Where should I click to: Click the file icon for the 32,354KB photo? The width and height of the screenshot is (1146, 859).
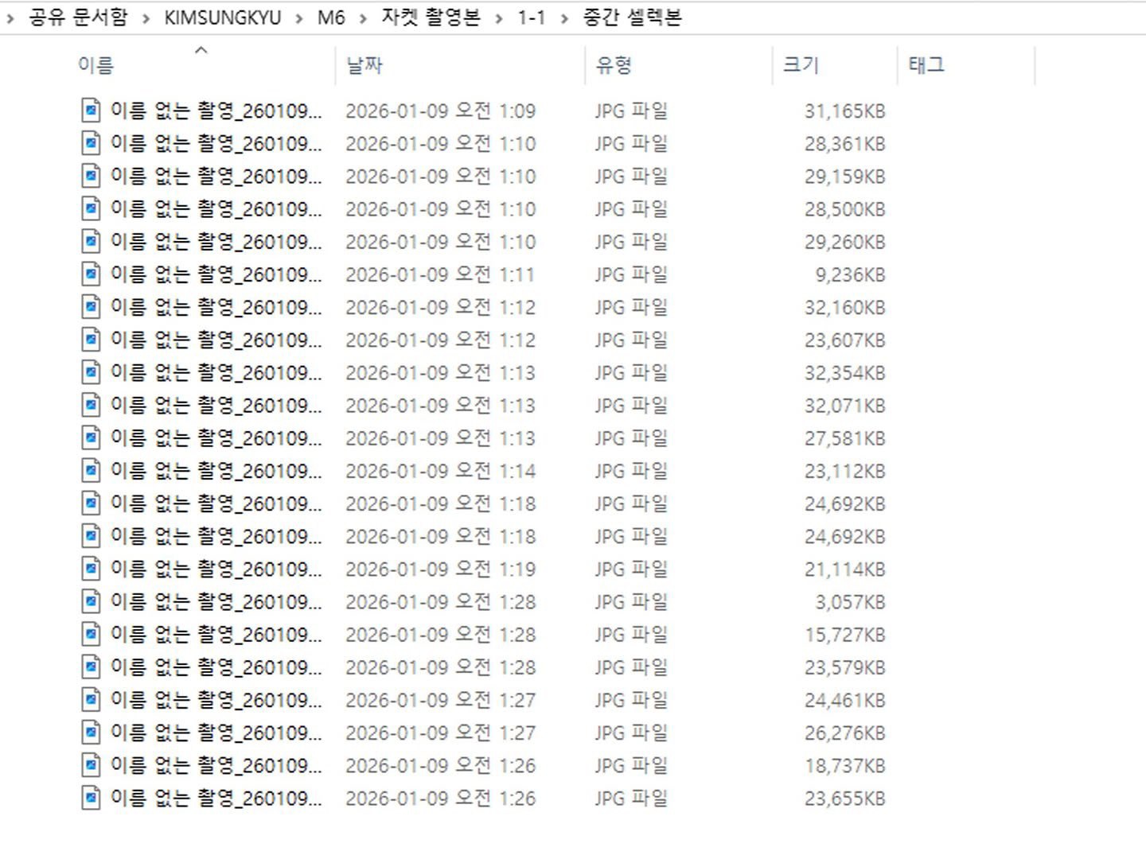[x=92, y=373]
